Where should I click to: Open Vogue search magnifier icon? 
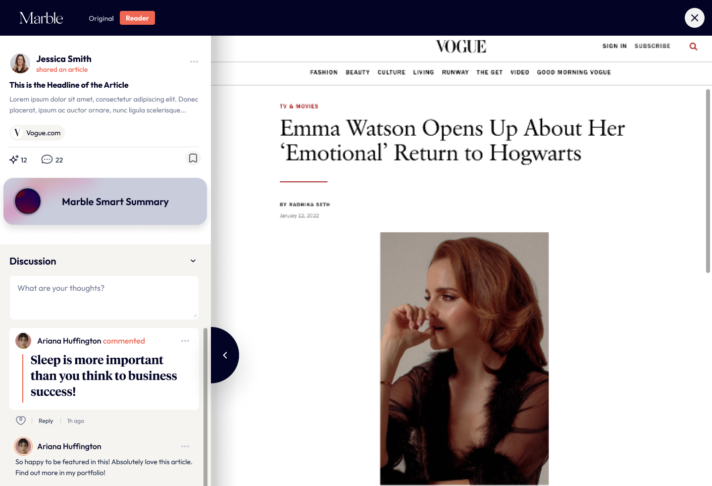pyautogui.click(x=693, y=47)
